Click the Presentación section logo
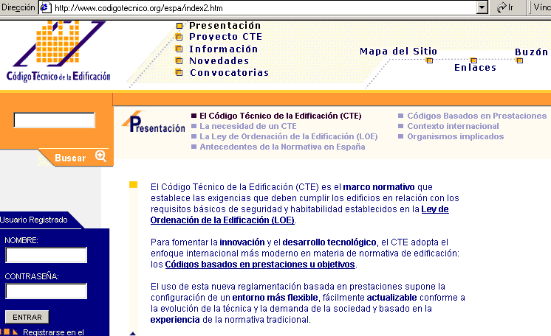This screenshot has height=336, width=551. coord(154,122)
